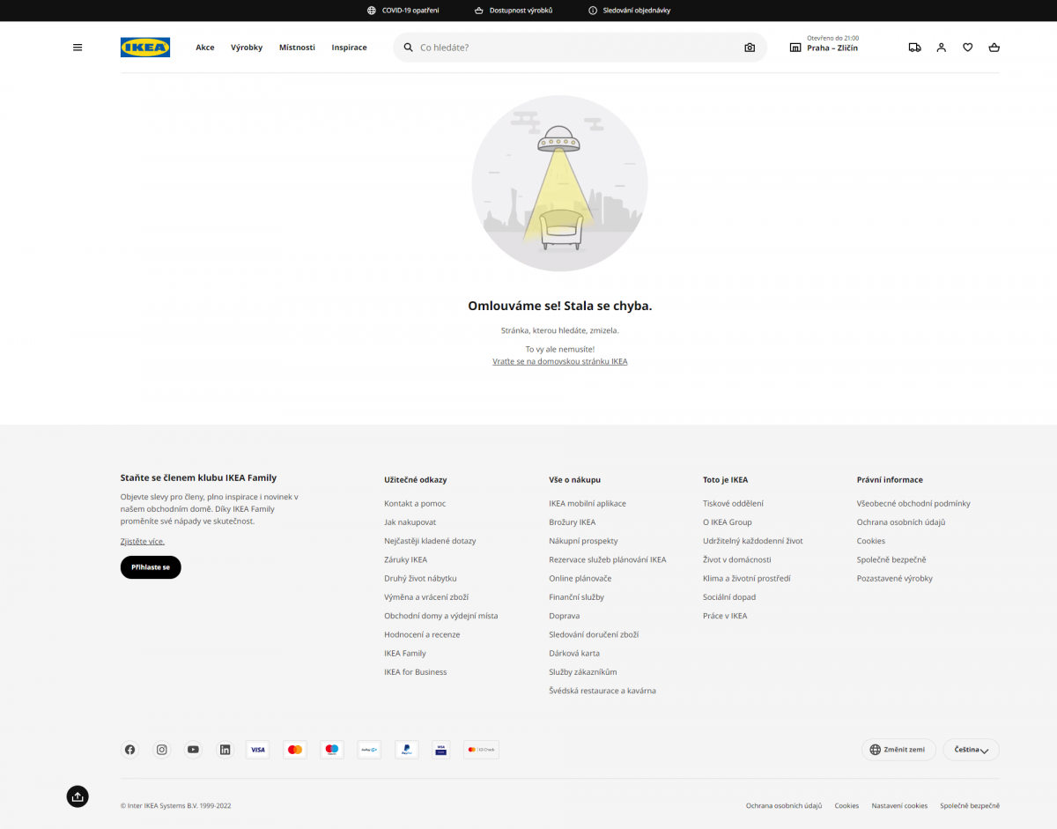Click COVID-19 opatření in top bar

[403, 11]
